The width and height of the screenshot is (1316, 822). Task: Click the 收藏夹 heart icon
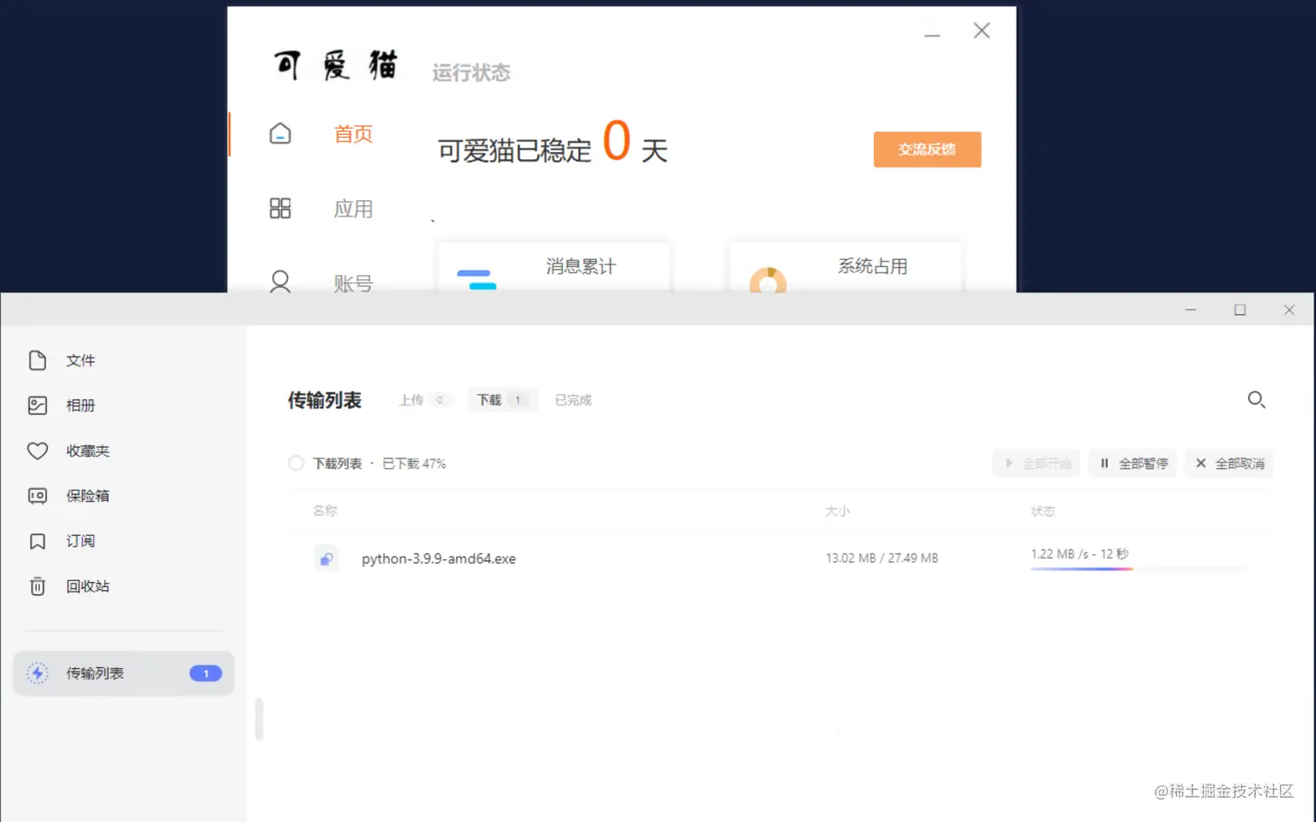click(37, 451)
